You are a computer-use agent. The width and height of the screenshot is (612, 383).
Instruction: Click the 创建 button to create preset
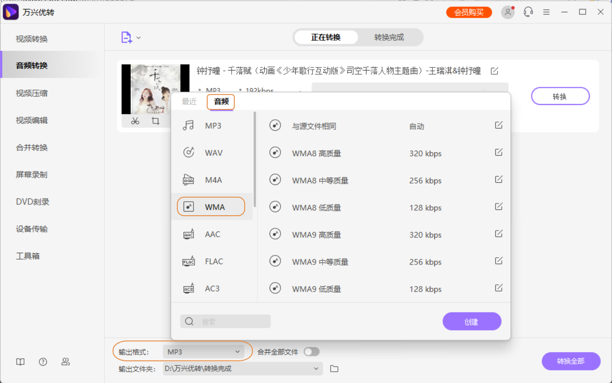[472, 321]
